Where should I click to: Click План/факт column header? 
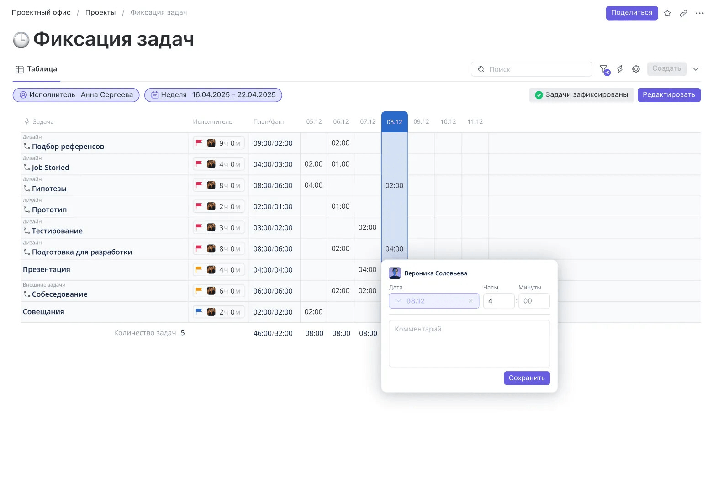[x=269, y=122]
